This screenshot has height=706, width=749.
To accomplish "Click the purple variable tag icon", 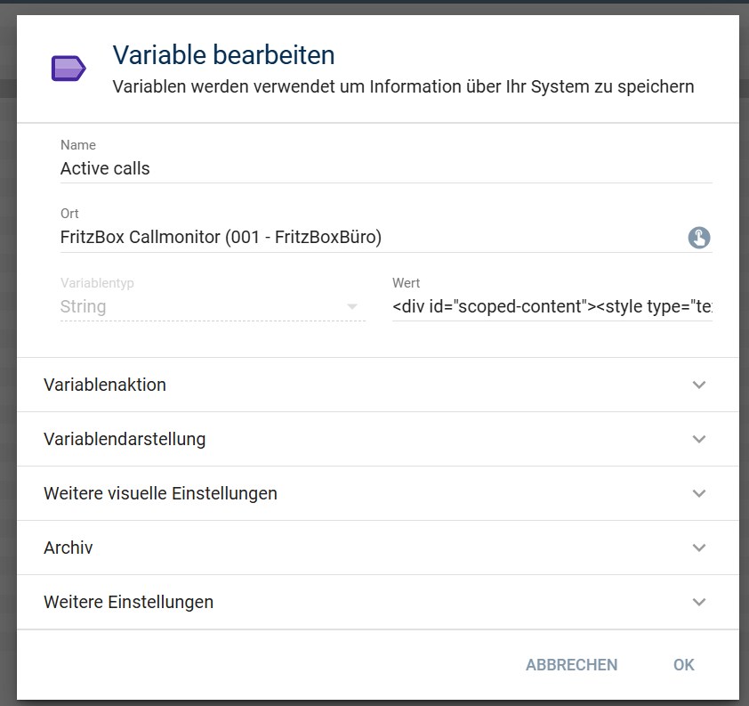I will [68, 69].
